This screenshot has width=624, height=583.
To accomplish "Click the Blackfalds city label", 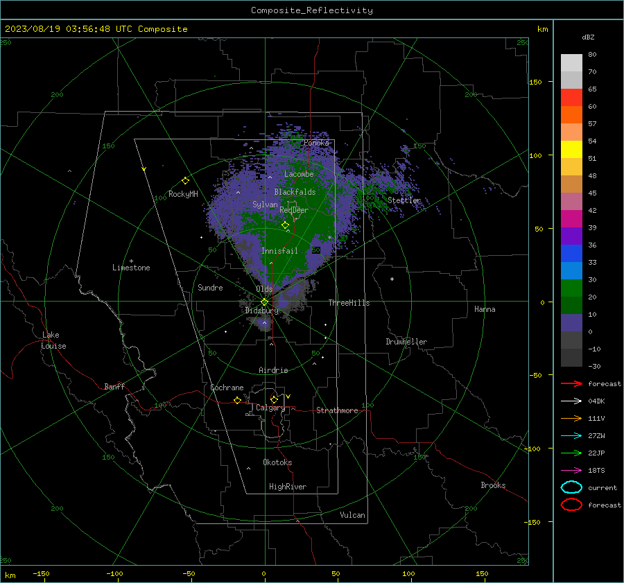I will coord(295,192).
